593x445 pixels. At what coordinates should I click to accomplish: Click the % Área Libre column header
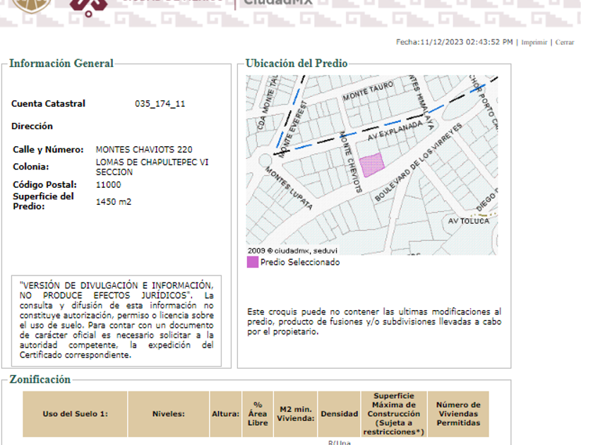pyautogui.click(x=258, y=414)
